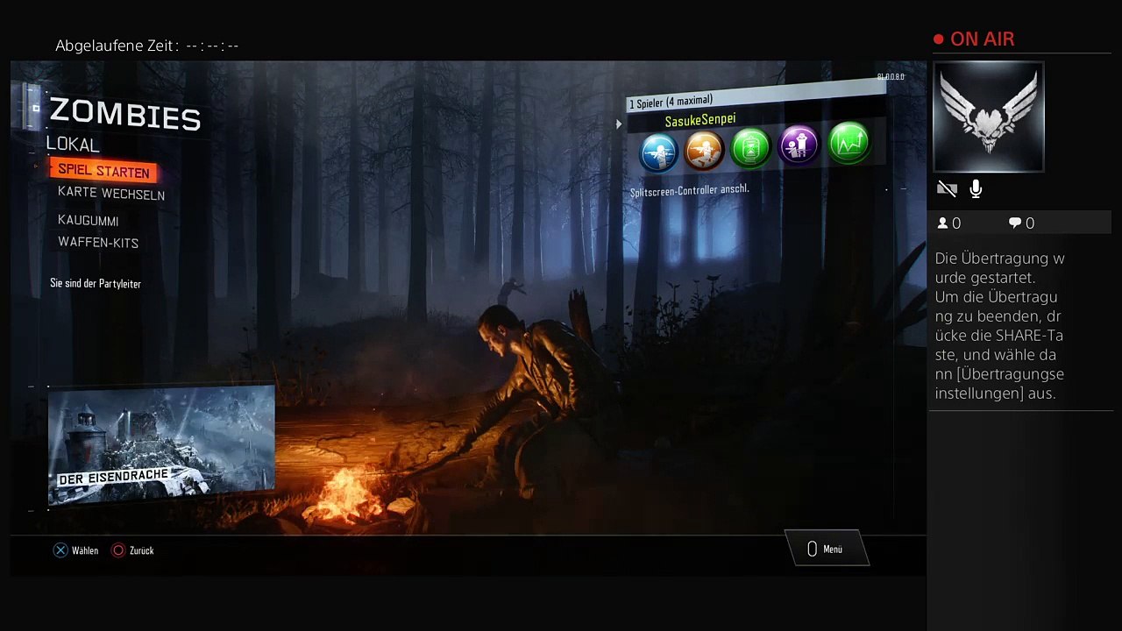Click the winged skull emblem avatar
Screen dimensions: 1122x631
[x=989, y=117]
